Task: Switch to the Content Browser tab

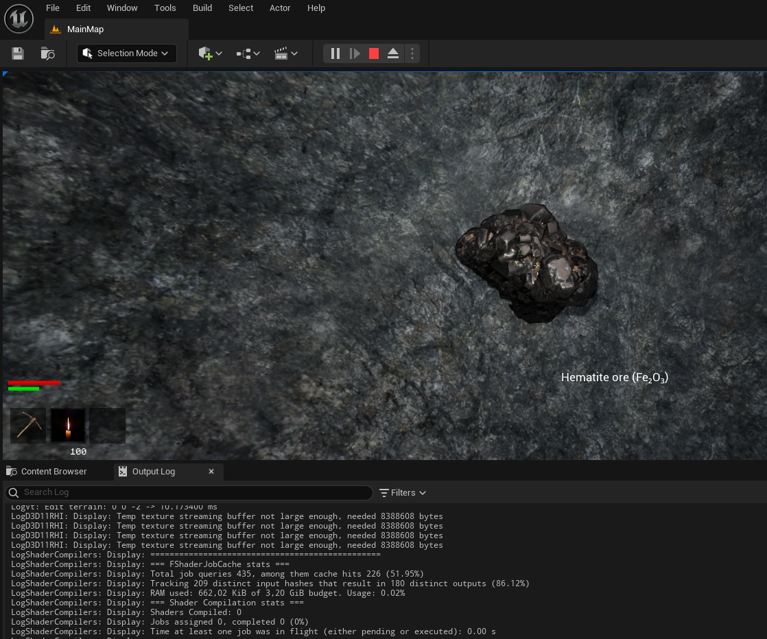Action: point(54,472)
